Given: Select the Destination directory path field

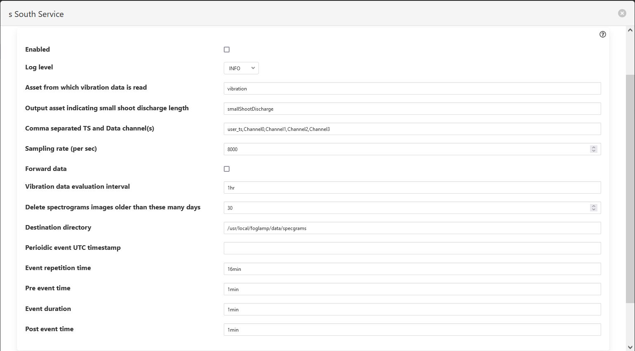Looking at the screenshot, I should pos(412,228).
